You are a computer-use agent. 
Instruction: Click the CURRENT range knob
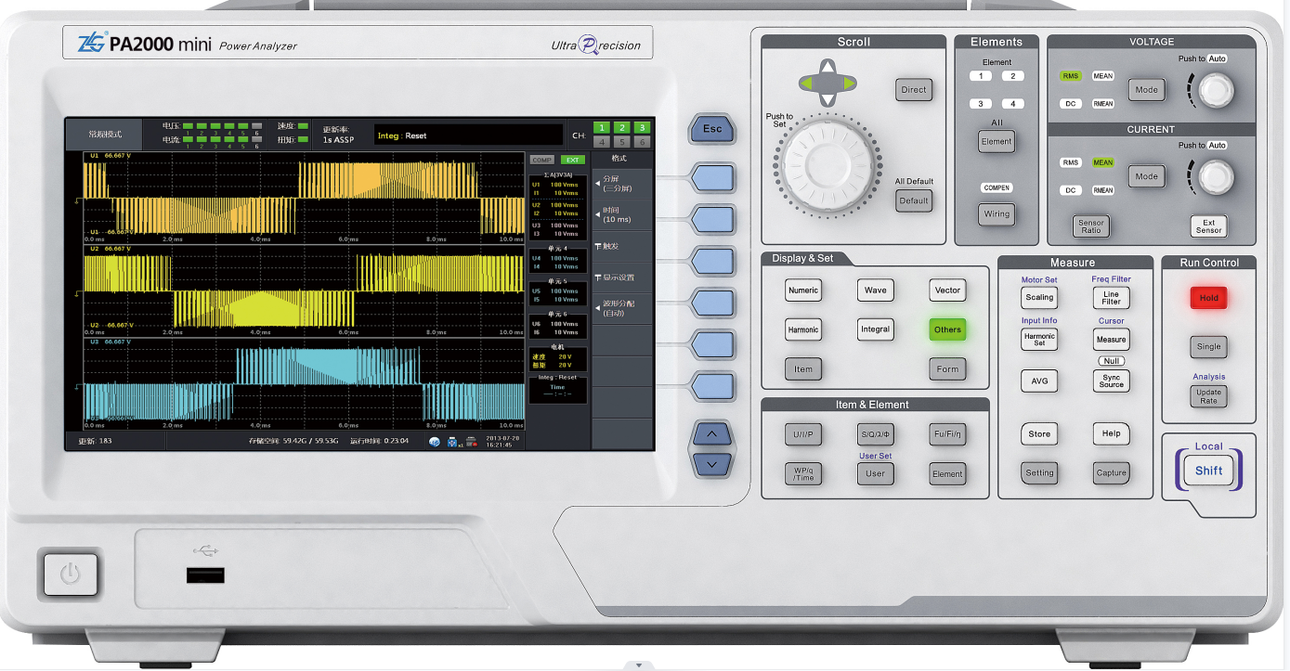(x=1216, y=177)
